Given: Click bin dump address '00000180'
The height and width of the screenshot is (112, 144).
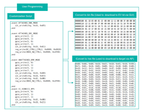Looking at the screenshot, I should click(x=79, y=43).
